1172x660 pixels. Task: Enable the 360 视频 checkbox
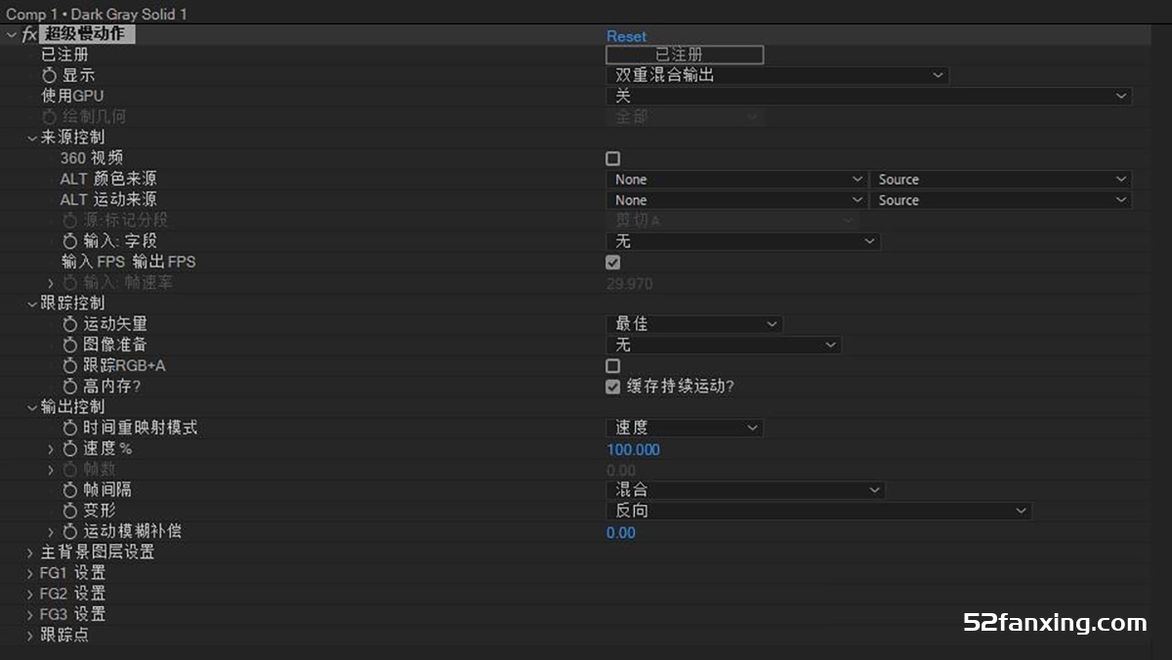(613, 158)
